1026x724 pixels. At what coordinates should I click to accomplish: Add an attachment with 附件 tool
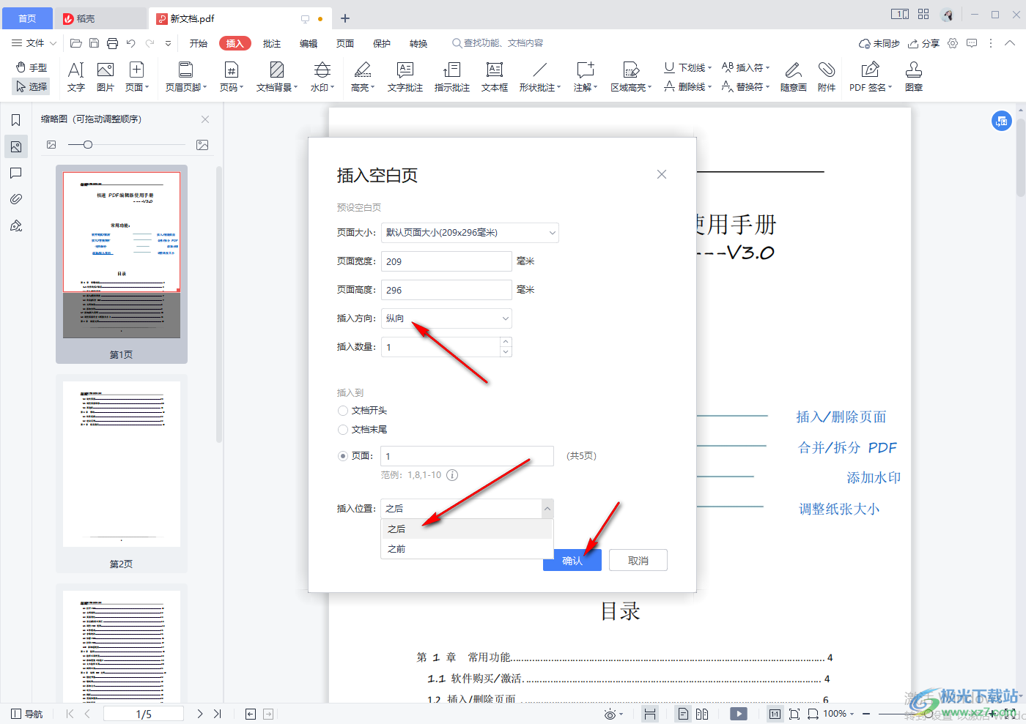827,77
